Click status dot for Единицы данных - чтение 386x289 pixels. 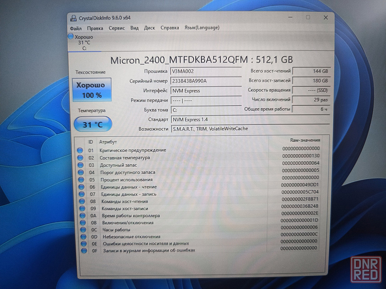pyautogui.click(x=81, y=187)
